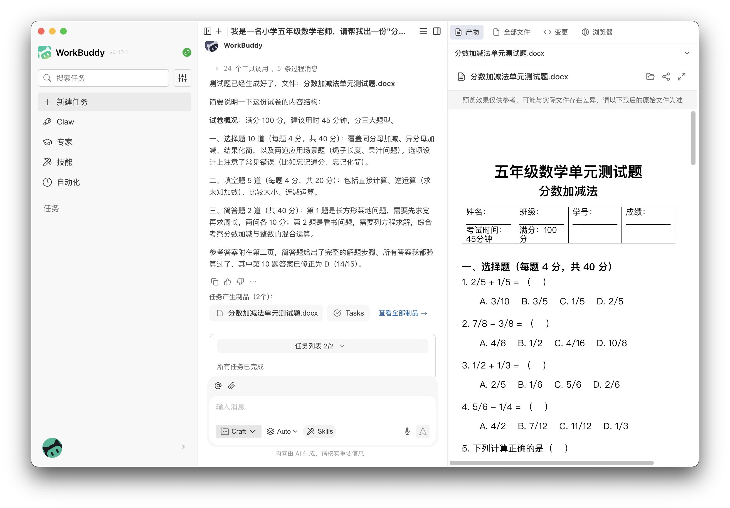Click 查看全部制品 link
The image size is (730, 508).
pyautogui.click(x=402, y=313)
